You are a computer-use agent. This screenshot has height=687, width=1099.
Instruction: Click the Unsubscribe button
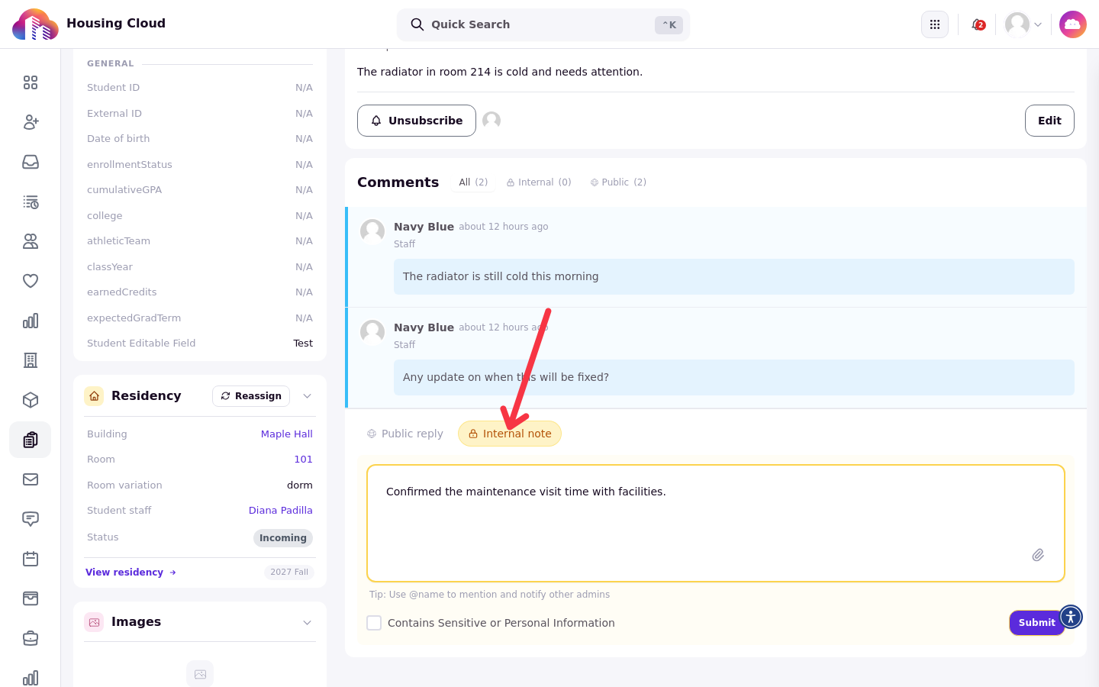(417, 121)
